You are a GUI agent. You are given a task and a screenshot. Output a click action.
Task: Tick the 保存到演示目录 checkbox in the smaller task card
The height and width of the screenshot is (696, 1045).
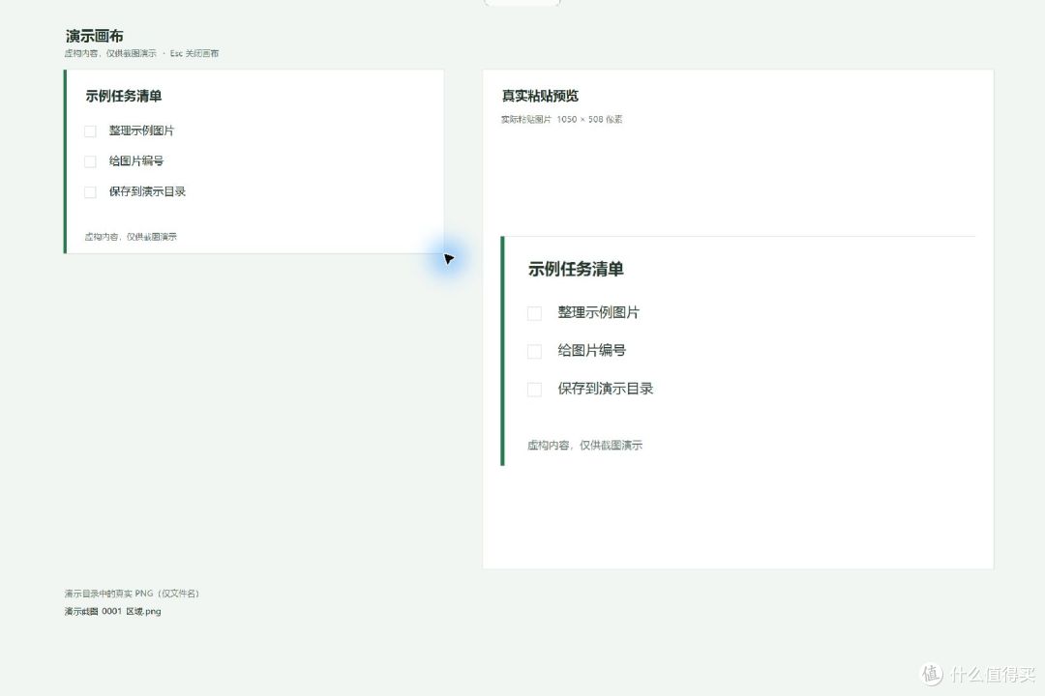[x=91, y=192]
